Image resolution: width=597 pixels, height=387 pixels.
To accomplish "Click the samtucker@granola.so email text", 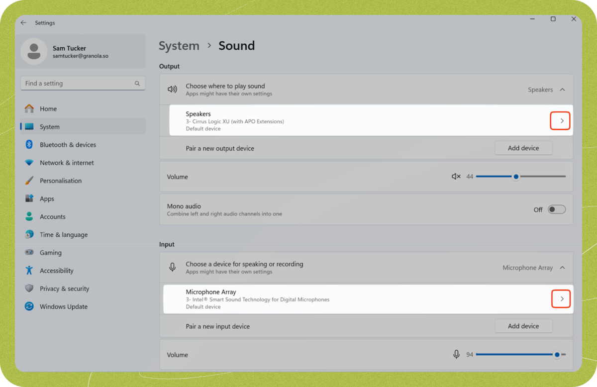I will [x=81, y=56].
